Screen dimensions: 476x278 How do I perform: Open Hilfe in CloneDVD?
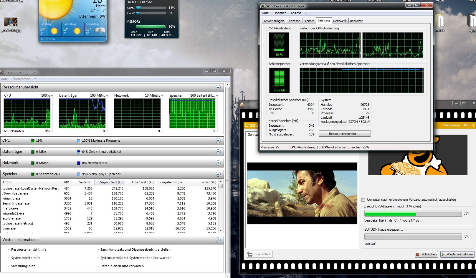pos(465,125)
